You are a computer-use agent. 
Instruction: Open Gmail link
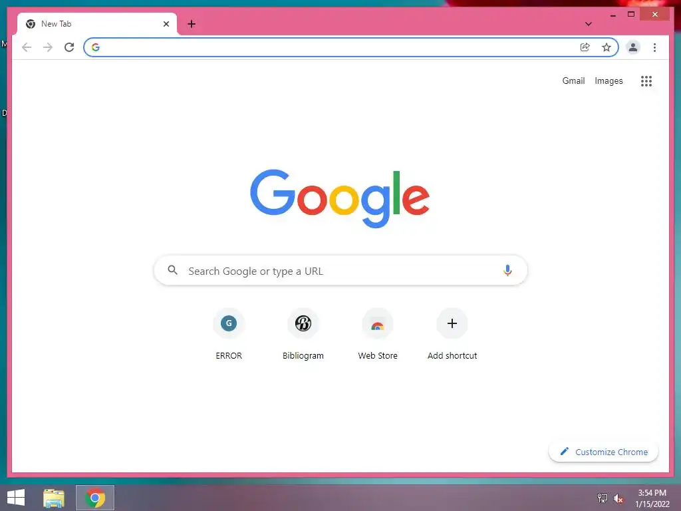[573, 81]
